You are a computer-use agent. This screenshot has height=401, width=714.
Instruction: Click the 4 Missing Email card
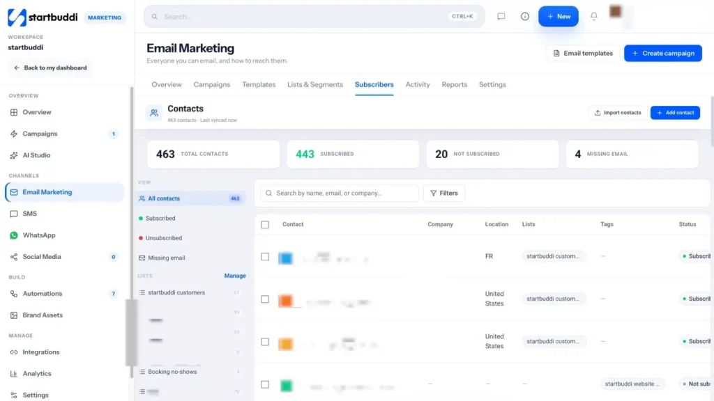[x=632, y=154]
